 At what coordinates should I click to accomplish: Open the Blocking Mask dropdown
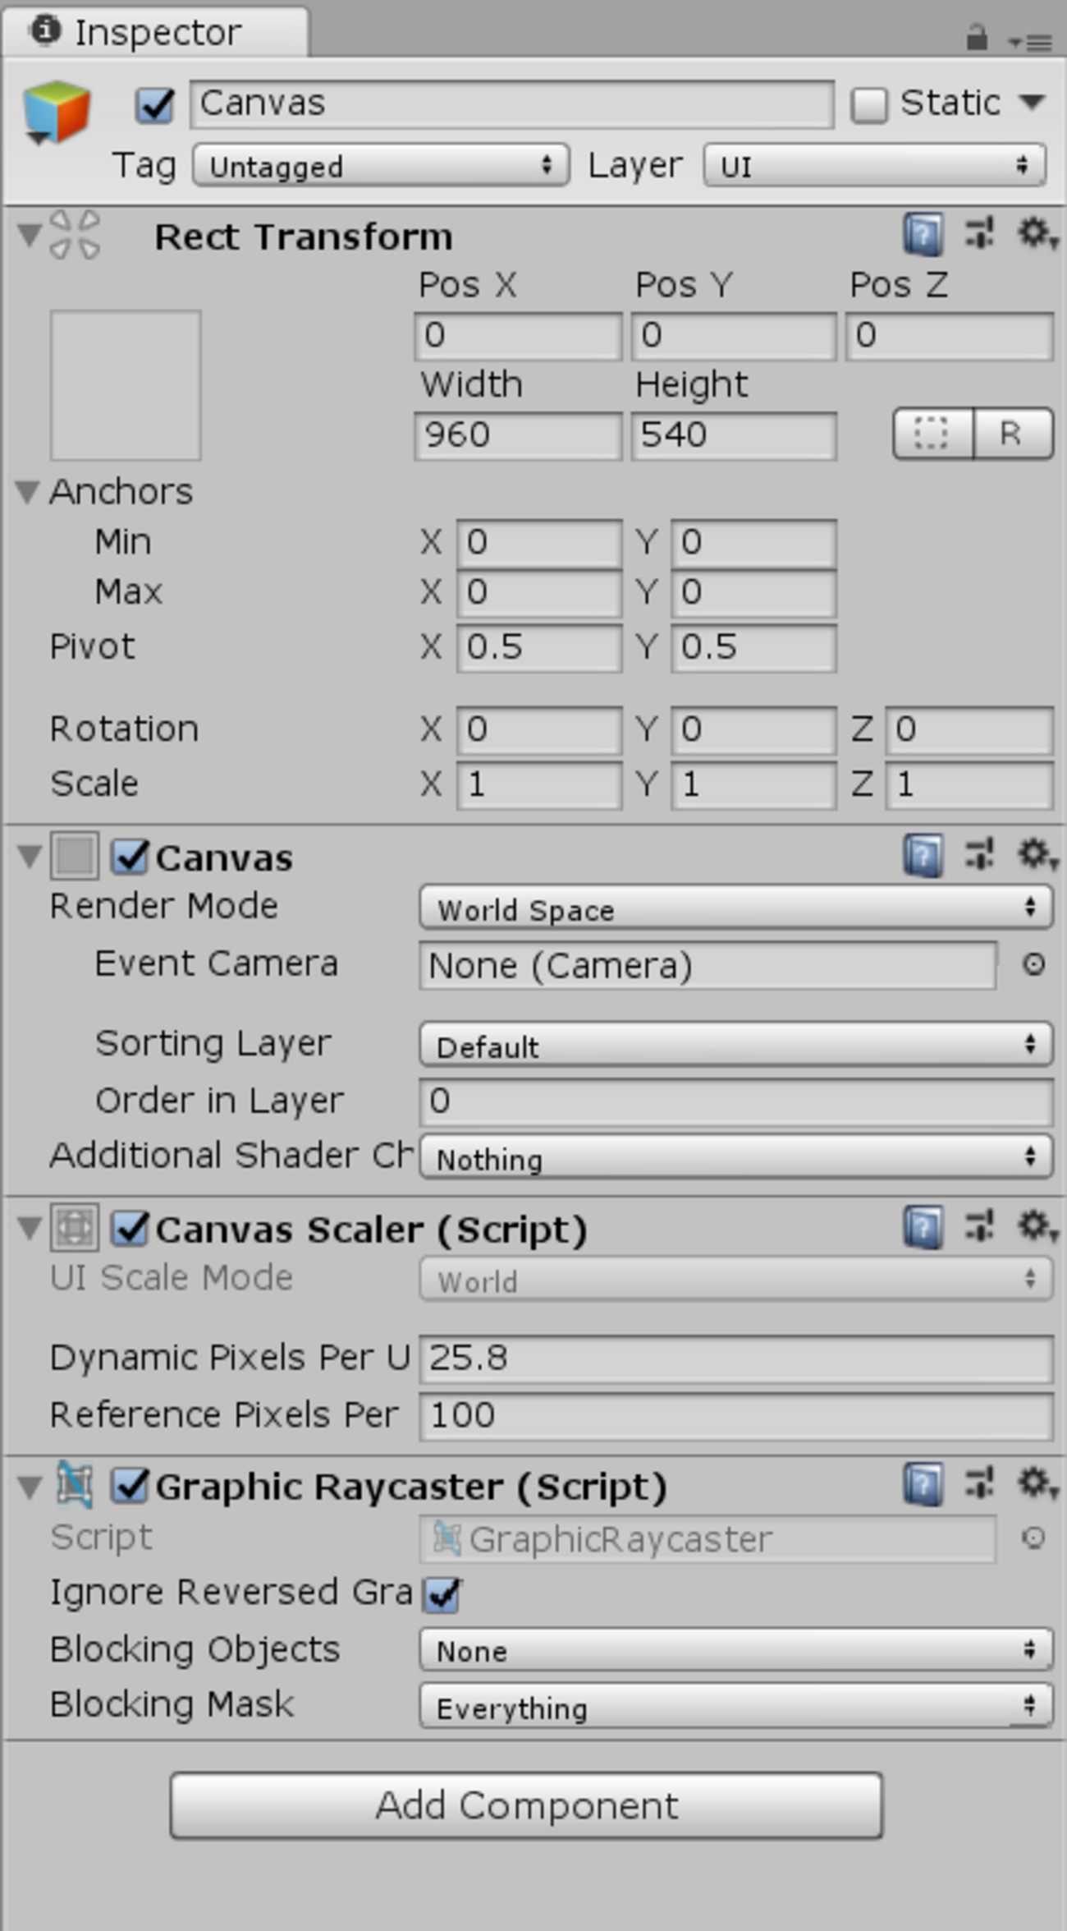pyautogui.click(x=735, y=1707)
